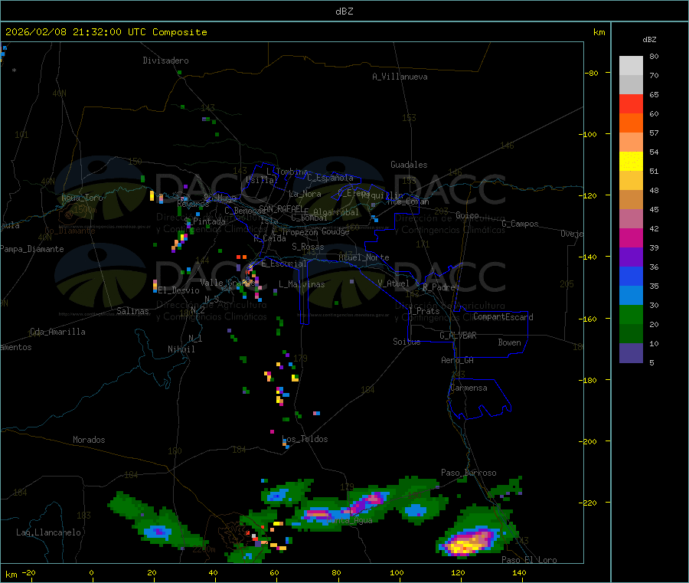The height and width of the screenshot is (583, 689).
Task: Click the La_Nora label
Action: click(x=305, y=194)
